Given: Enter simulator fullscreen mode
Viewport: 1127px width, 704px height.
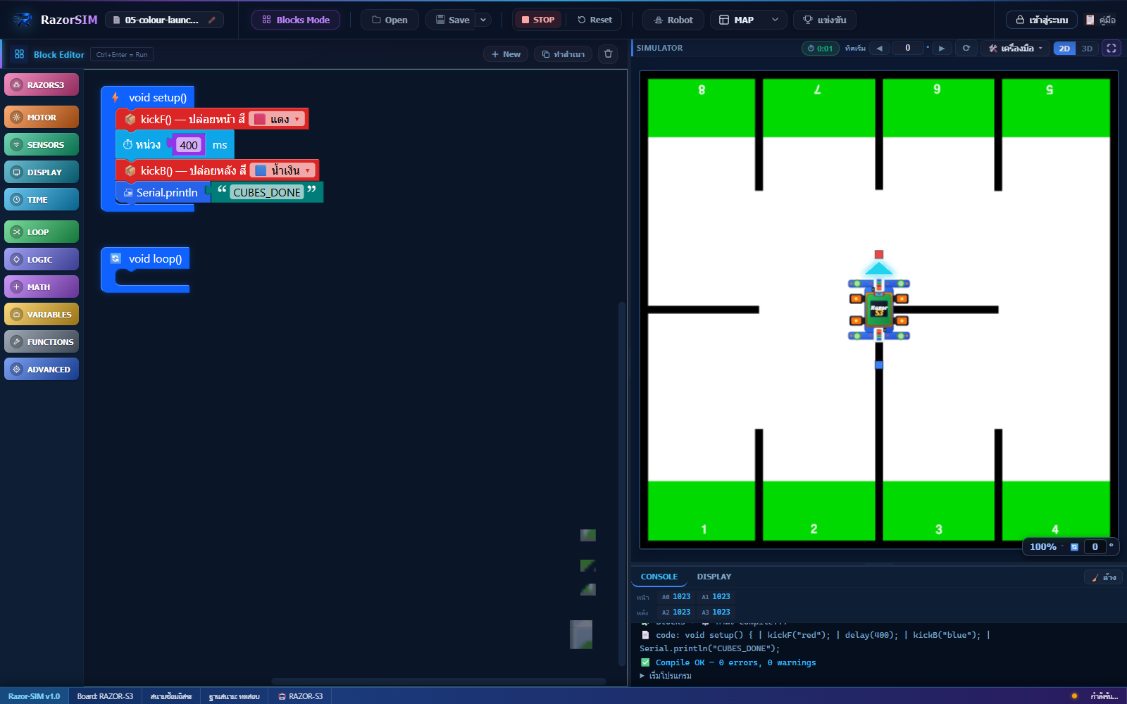Looking at the screenshot, I should [1112, 48].
